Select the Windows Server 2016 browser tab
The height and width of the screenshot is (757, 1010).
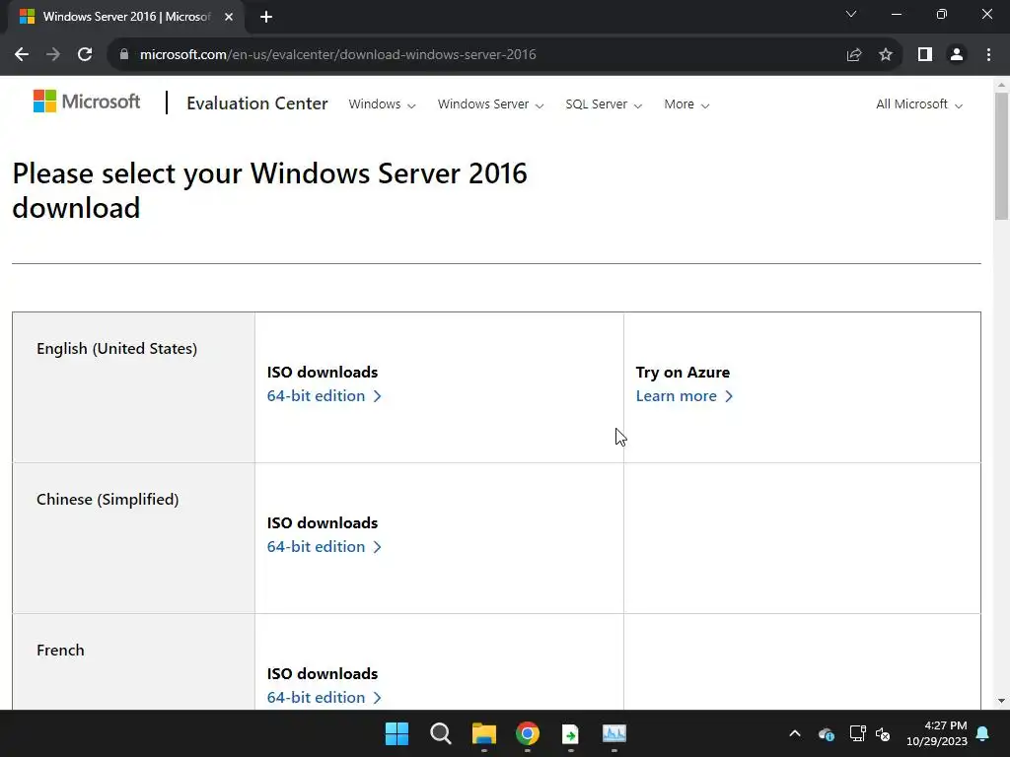(125, 17)
